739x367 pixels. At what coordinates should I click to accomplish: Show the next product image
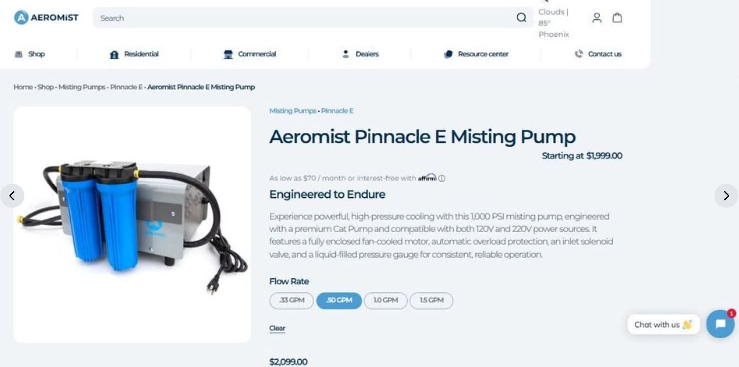(726, 196)
